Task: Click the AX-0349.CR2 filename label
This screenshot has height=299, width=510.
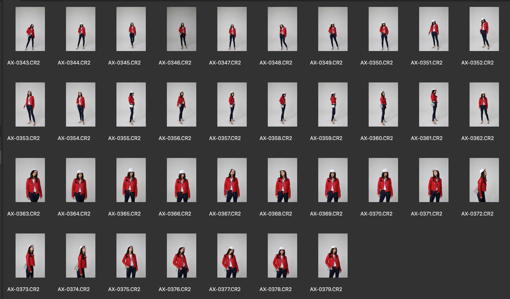Action: (x=326, y=63)
